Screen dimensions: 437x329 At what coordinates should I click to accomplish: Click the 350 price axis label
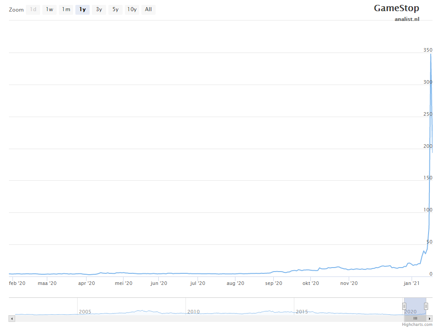[x=428, y=50]
